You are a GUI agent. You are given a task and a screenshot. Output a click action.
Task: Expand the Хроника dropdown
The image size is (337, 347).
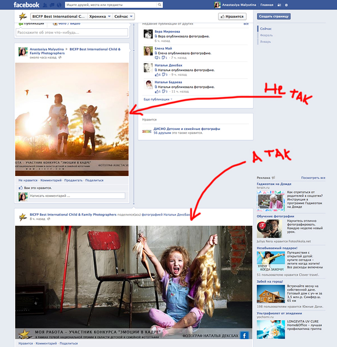[99, 16]
